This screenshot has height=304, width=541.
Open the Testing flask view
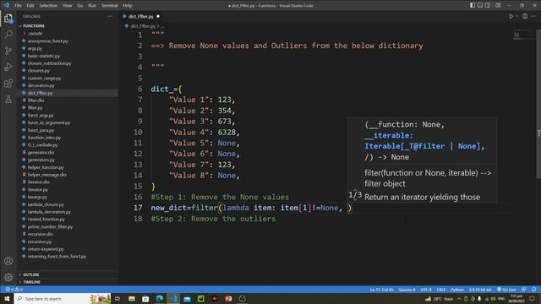point(8,100)
